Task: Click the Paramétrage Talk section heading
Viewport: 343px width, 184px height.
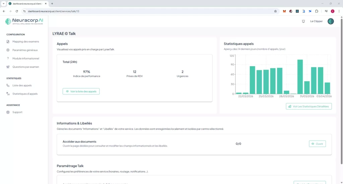Action: tap(70, 166)
